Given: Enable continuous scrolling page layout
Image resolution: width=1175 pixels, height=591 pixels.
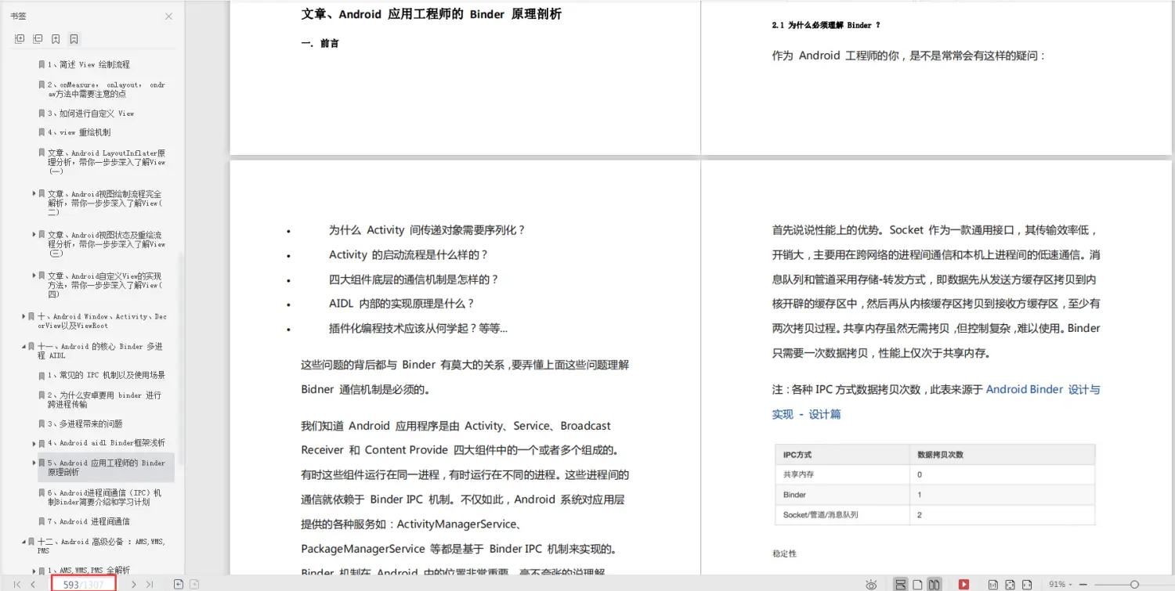Looking at the screenshot, I should (901, 584).
